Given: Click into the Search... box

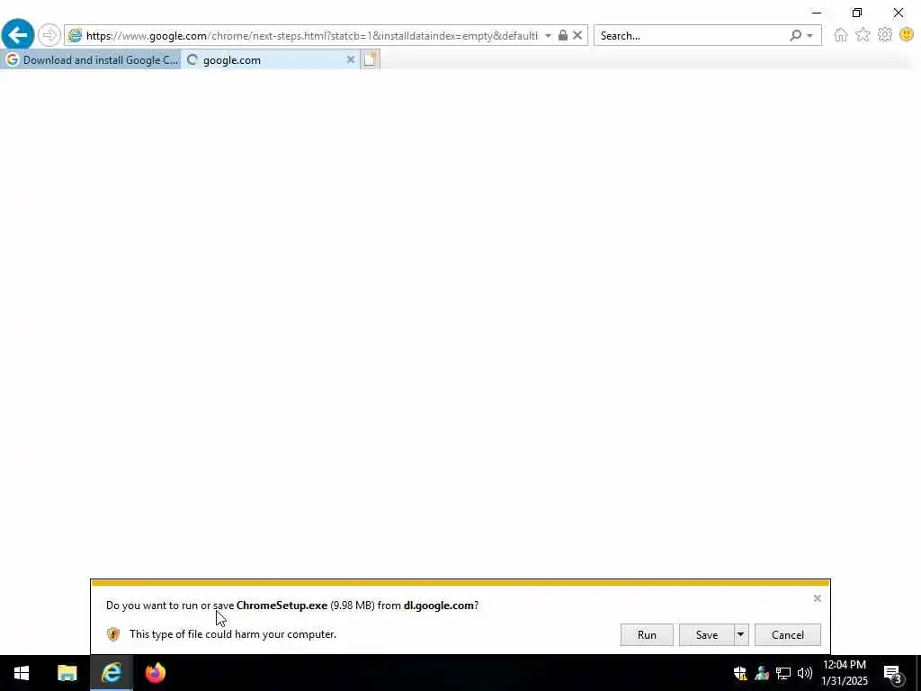Looking at the screenshot, I should tap(692, 36).
